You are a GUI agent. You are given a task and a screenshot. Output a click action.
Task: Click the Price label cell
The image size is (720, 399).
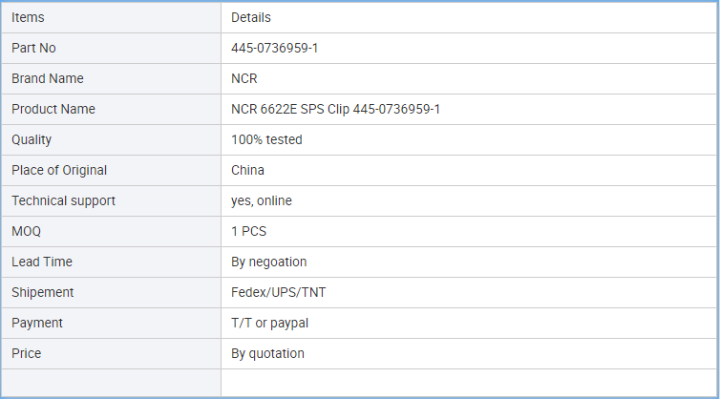tap(111, 353)
